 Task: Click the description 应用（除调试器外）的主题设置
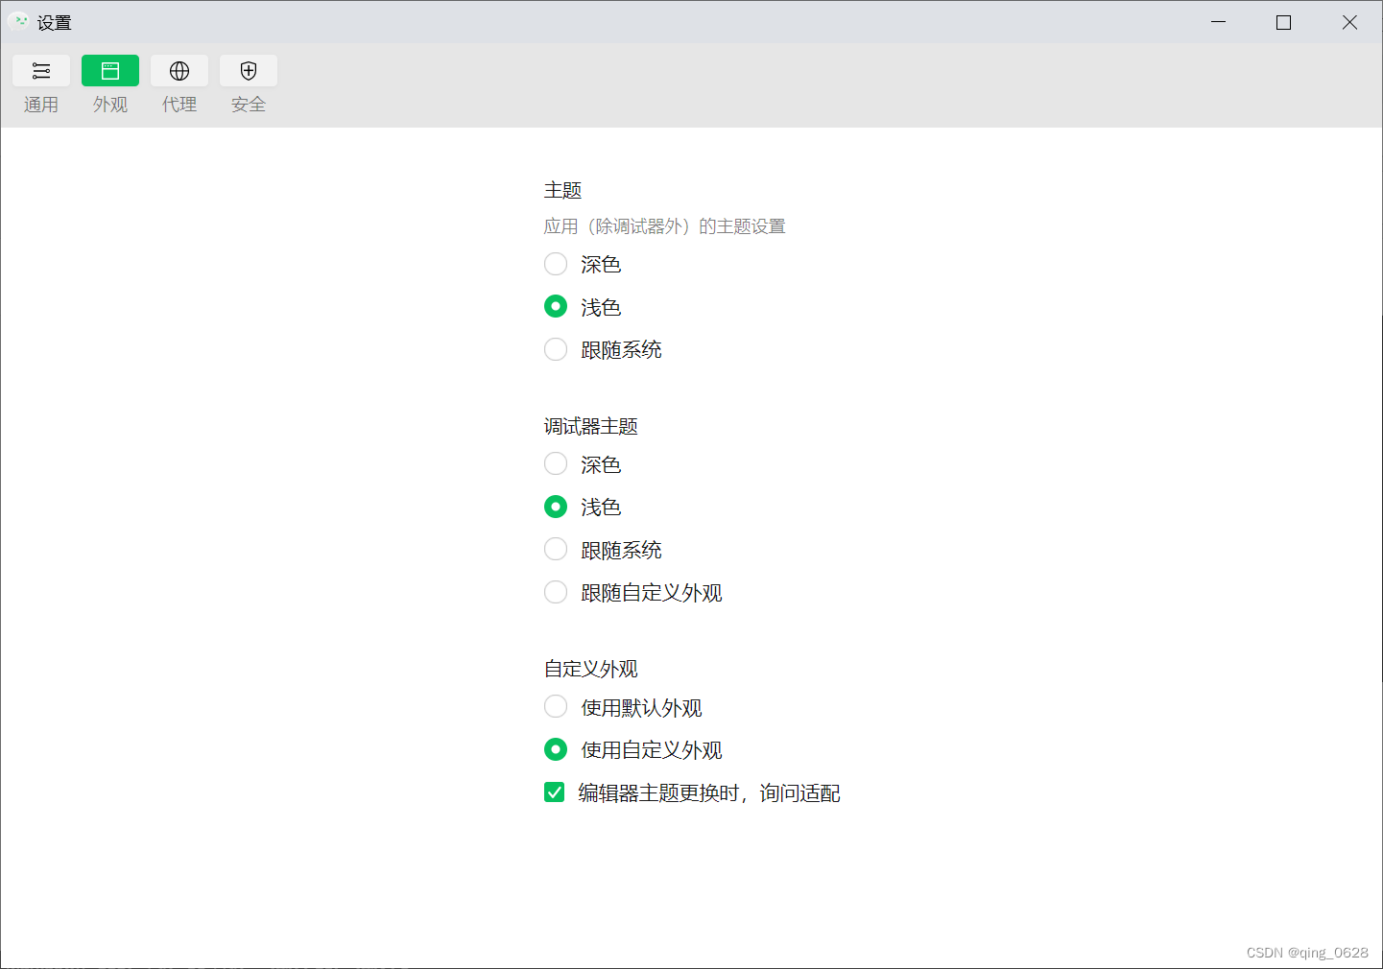pyautogui.click(x=665, y=226)
